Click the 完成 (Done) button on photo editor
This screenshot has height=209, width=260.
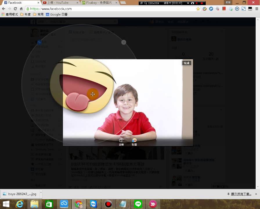point(187,63)
